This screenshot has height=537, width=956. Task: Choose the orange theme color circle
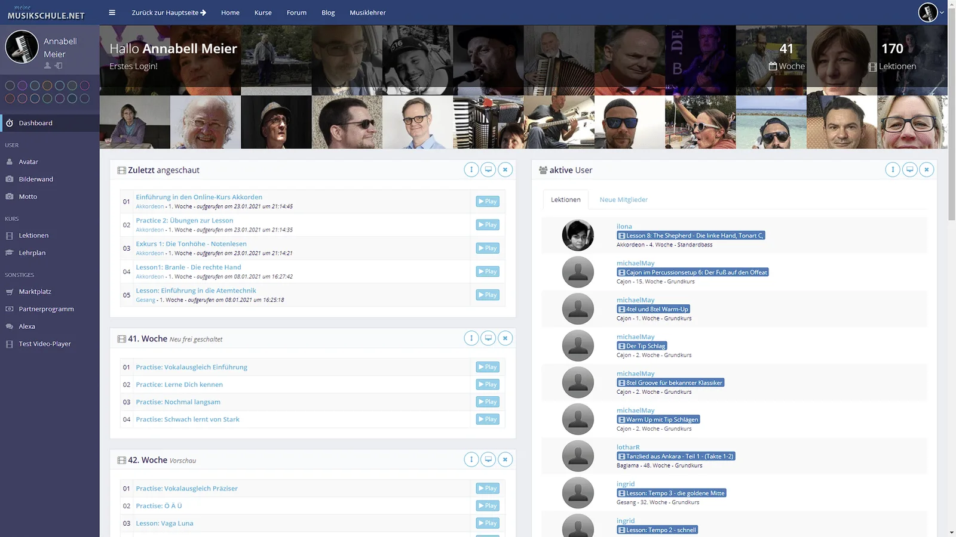tap(47, 85)
